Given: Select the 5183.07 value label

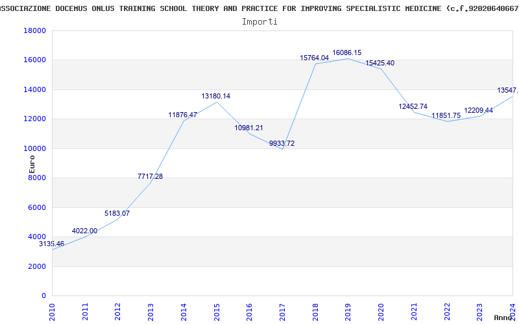Looking at the screenshot, I should [x=117, y=214].
